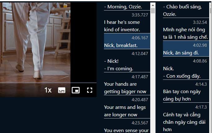212x133 pixels.
Task: Click the video progress bar
Action: tap(48, 83)
